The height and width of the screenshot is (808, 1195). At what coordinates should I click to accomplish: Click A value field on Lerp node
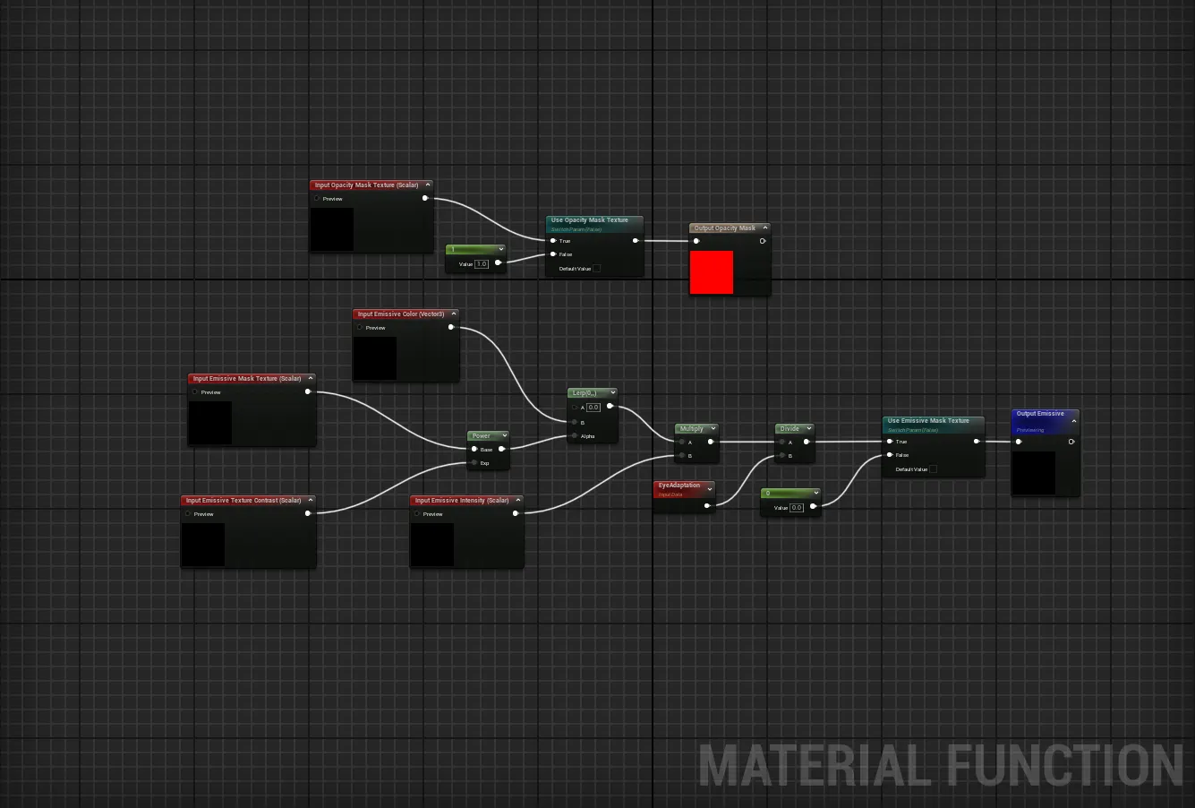point(593,408)
